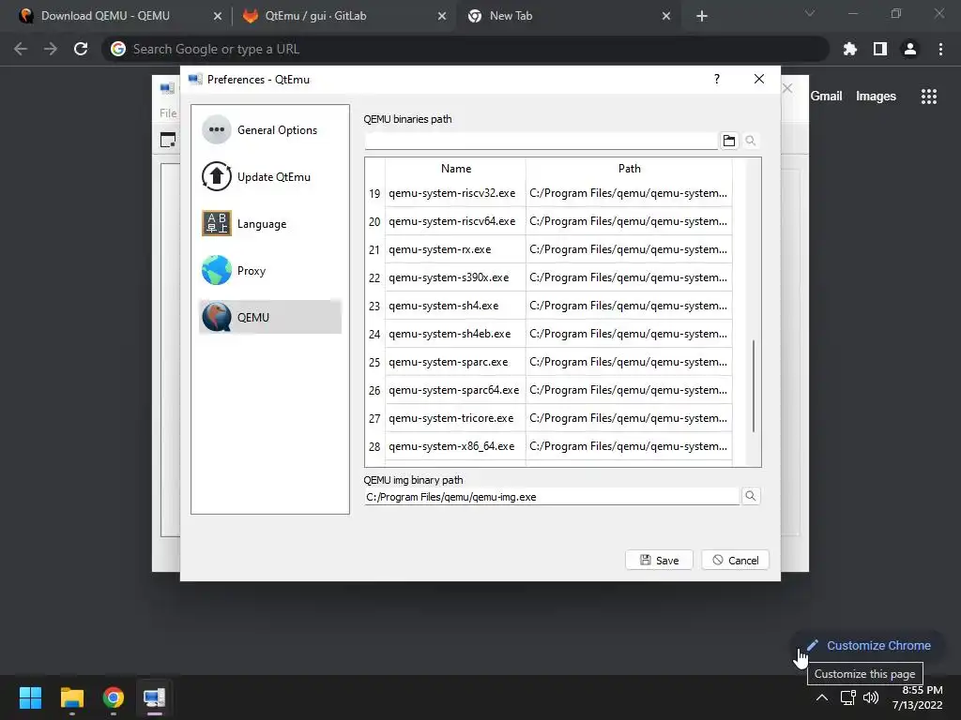Select qemu-system-riscv64.exe name cell
Viewport: 961px width, 720px height.
pyautogui.click(x=455, y=221)
